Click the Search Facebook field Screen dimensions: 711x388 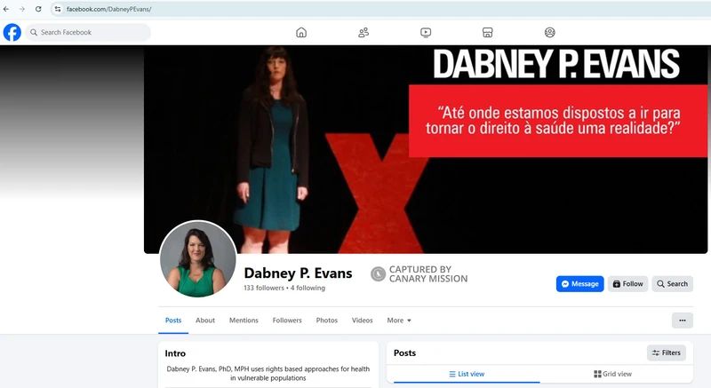(88, 33)
